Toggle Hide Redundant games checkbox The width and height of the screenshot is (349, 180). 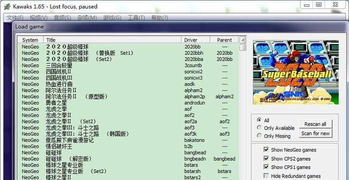[x=266, y=176]
